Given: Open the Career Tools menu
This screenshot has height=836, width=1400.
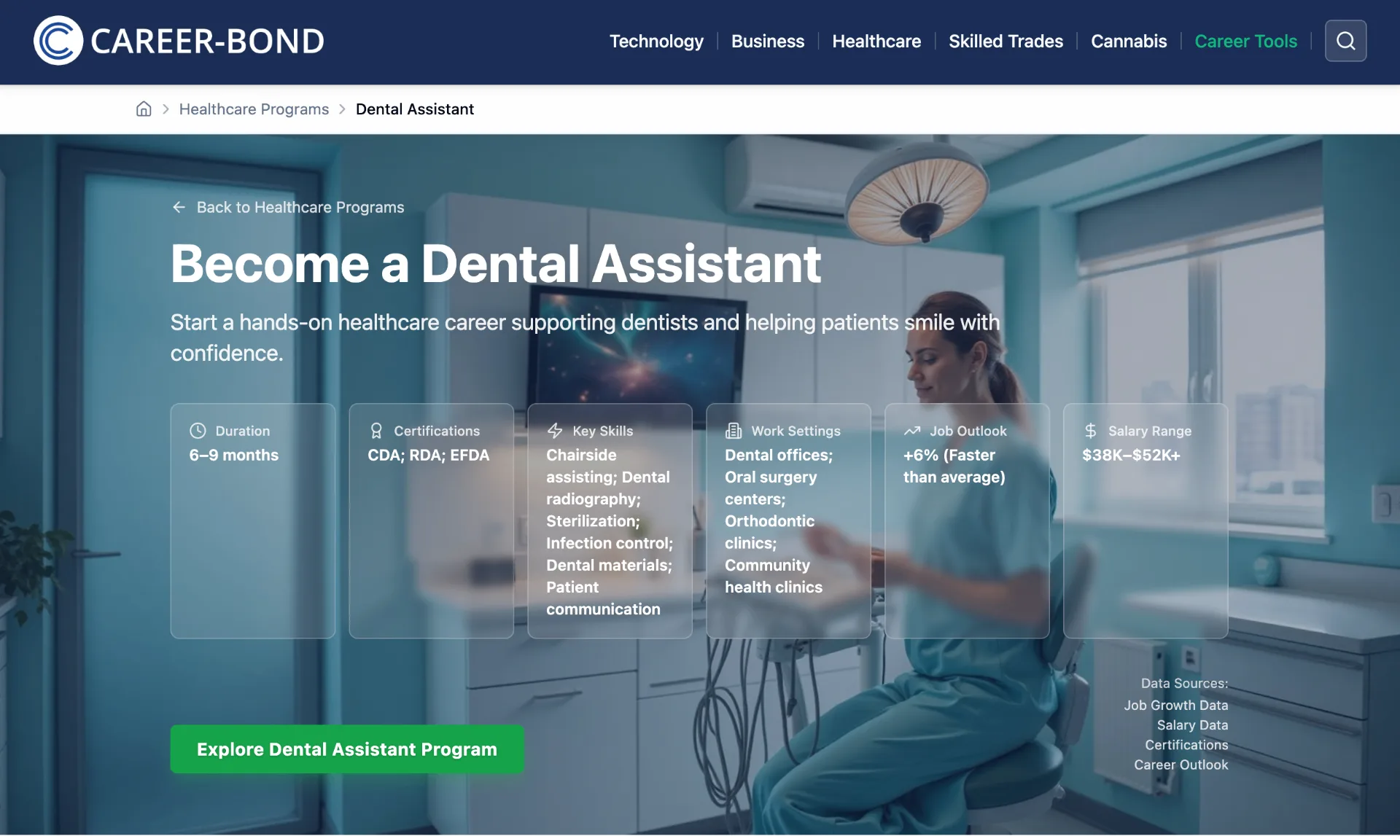Looking at the screenshot, I should click(x=1245, y=41).
